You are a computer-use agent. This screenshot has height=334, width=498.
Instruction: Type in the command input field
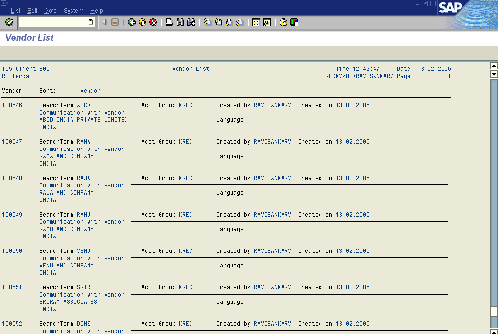53,22
